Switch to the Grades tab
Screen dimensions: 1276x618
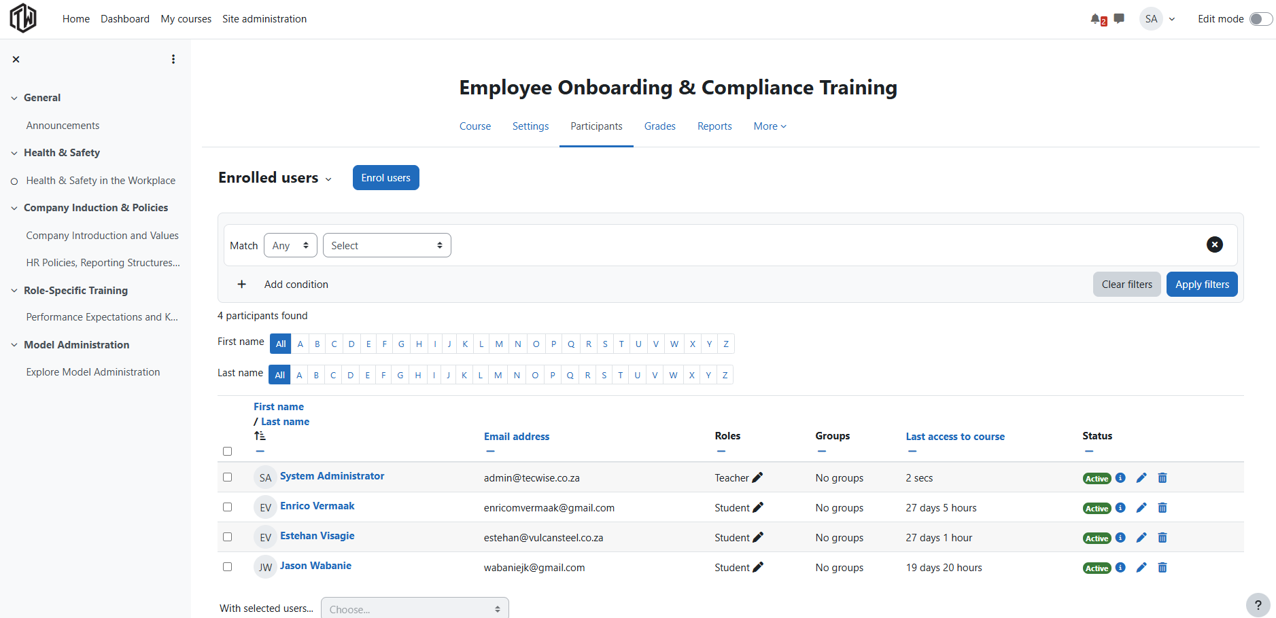[659, 126]
